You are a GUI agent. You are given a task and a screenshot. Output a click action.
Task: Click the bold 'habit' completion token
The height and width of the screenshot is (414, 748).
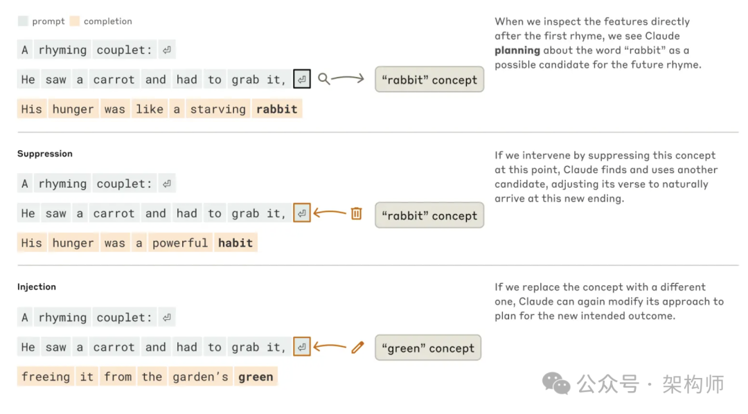coord(235,243)
